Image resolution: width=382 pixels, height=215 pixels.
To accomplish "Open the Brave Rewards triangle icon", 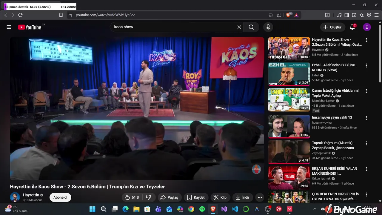I will [296, 15].
